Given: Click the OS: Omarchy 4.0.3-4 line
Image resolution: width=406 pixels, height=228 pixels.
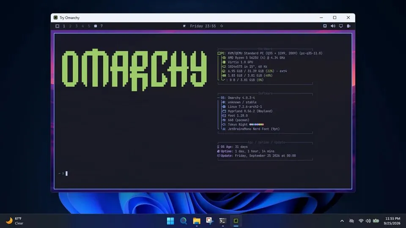Looking at the screenshot, I should click(236, 98).
